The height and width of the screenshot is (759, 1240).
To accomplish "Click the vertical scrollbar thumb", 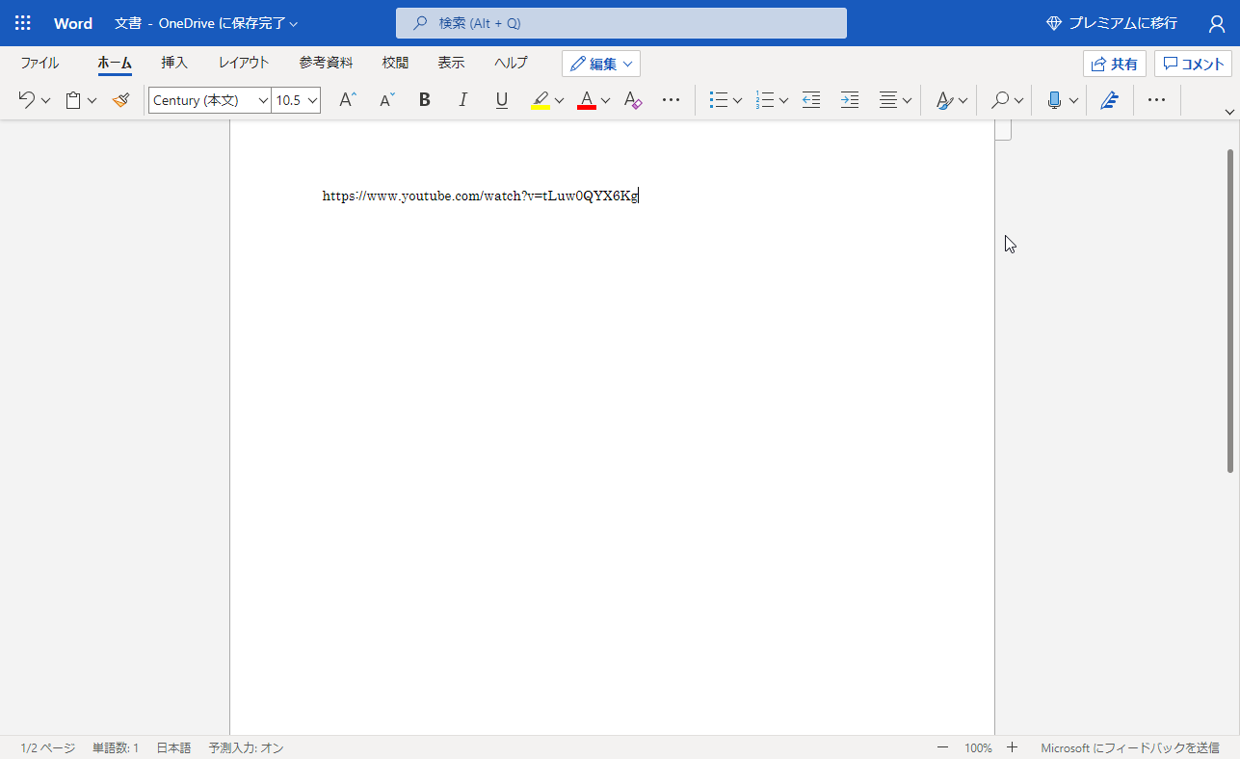I will (x=1229, y=311).
